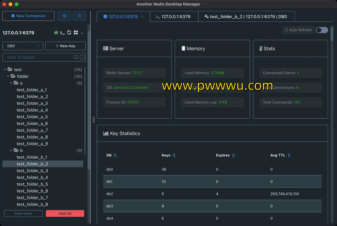Sort by Expires column arrows
This screenshot has height=226, width=337.
coord(233,155)
